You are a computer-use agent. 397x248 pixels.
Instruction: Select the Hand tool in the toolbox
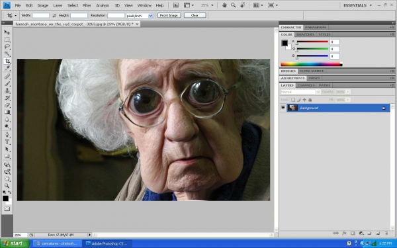click(7, 179)
